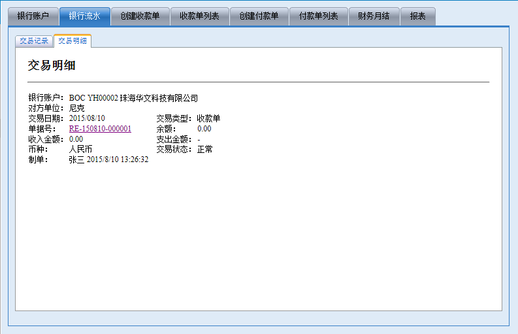
Task: Click currency value 人民币
Action: click(x=80, y=149)
